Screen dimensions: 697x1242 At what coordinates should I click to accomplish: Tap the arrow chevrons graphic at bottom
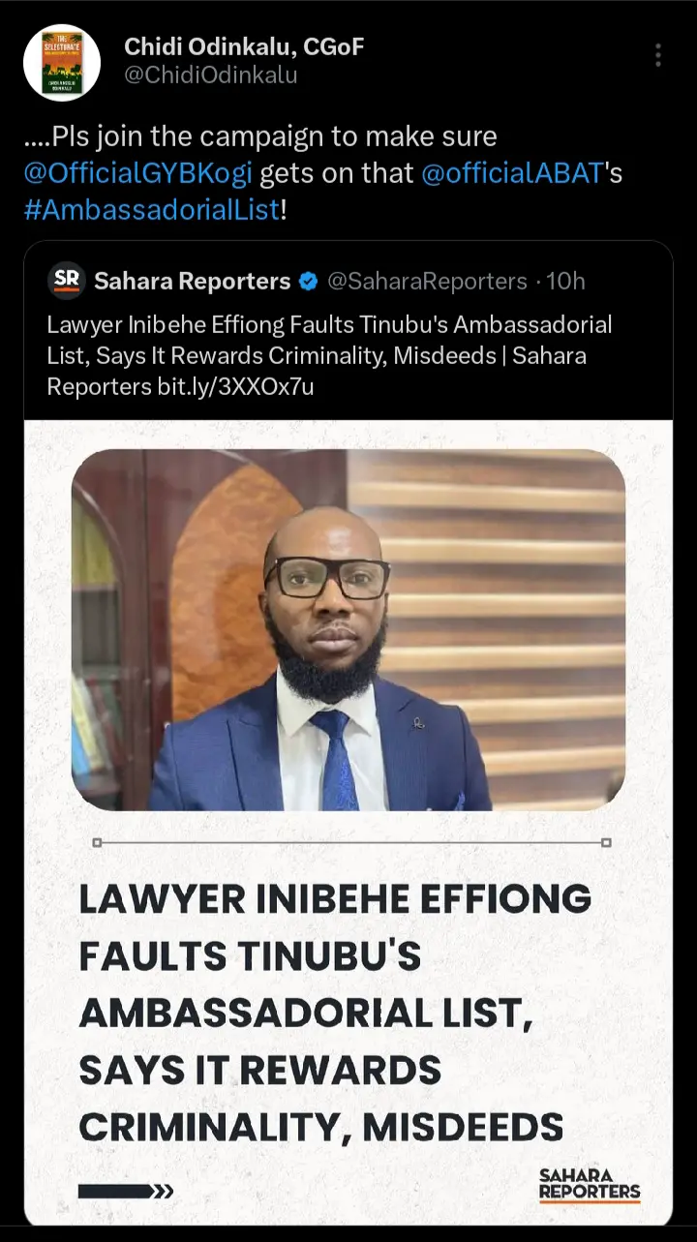click(126, 1191)
